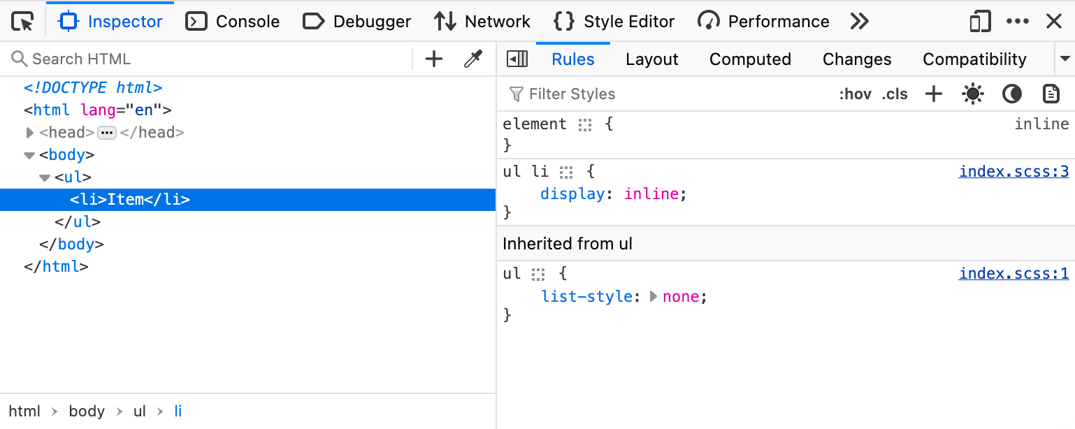Toggle light color scheme simulation
The image size is (1075, 429).
pyautogui.click(x=972, y=94)
